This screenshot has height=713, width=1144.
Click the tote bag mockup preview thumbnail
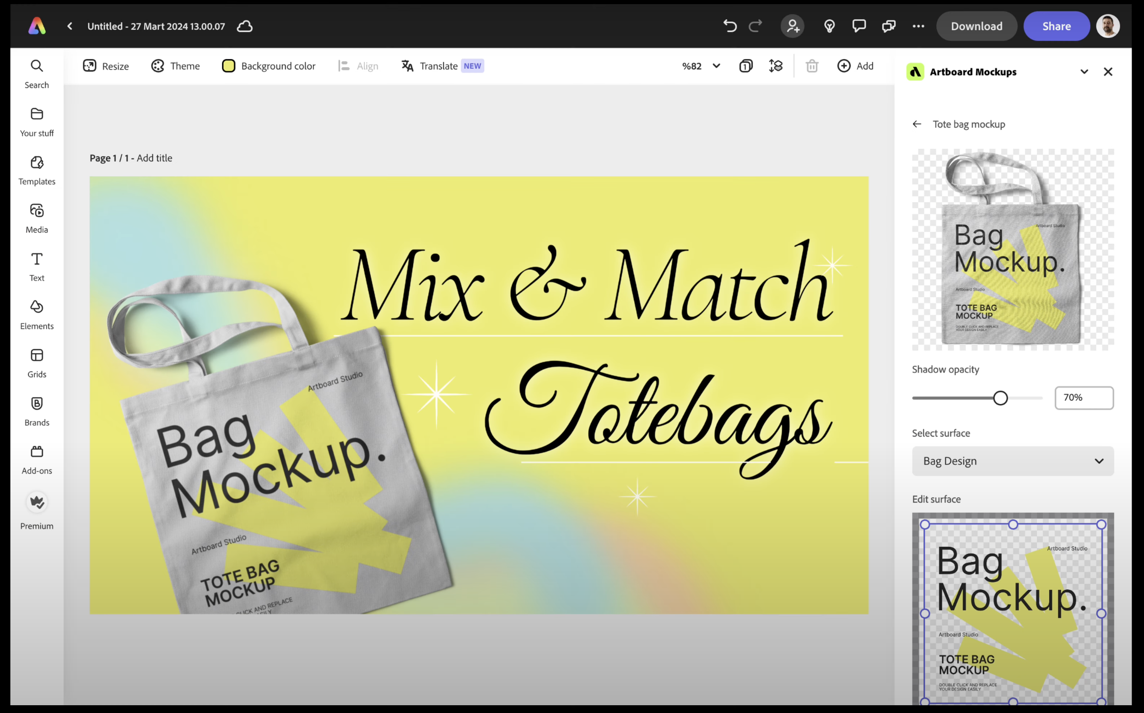[1013, 249]
